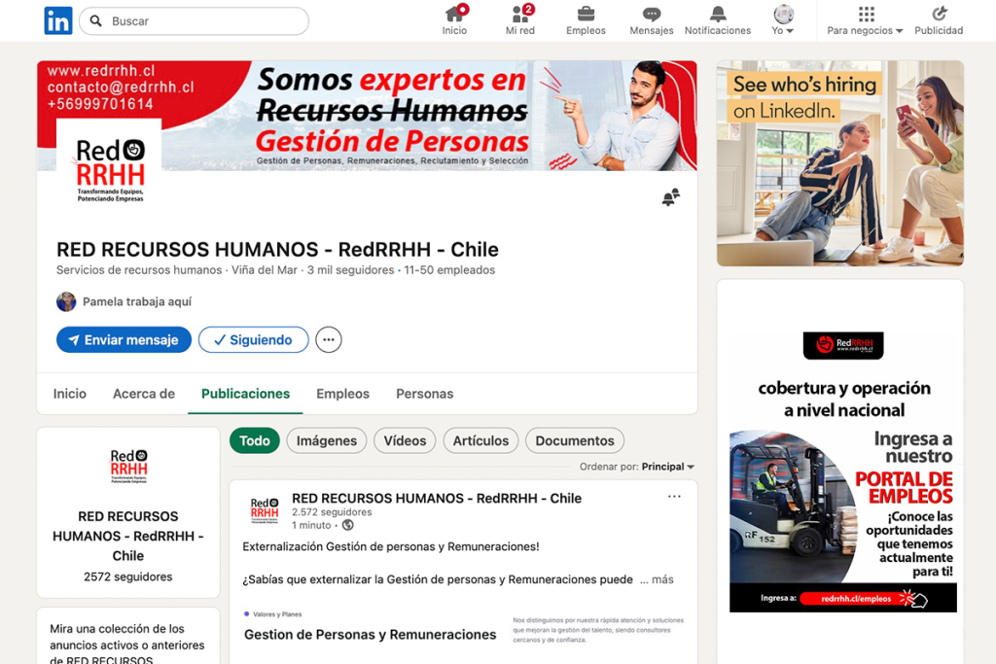Open Mi red network icon
The height and width of the screenshot is (664, 996).
tap(520, 15)
